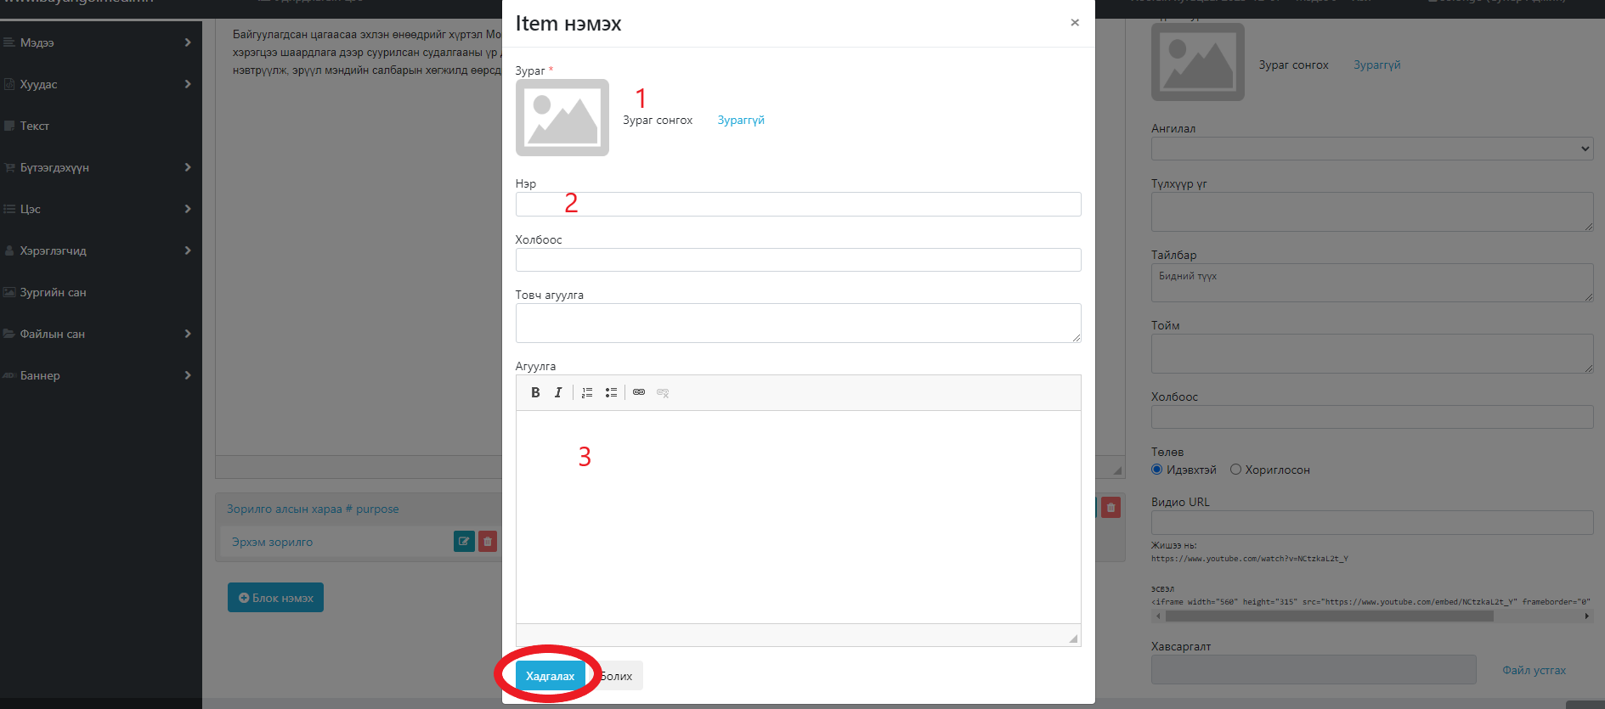The image size is (1605, 709).
Task: Click red delete icon beside Эрхэм зорилго
Action: click(488, 542)
